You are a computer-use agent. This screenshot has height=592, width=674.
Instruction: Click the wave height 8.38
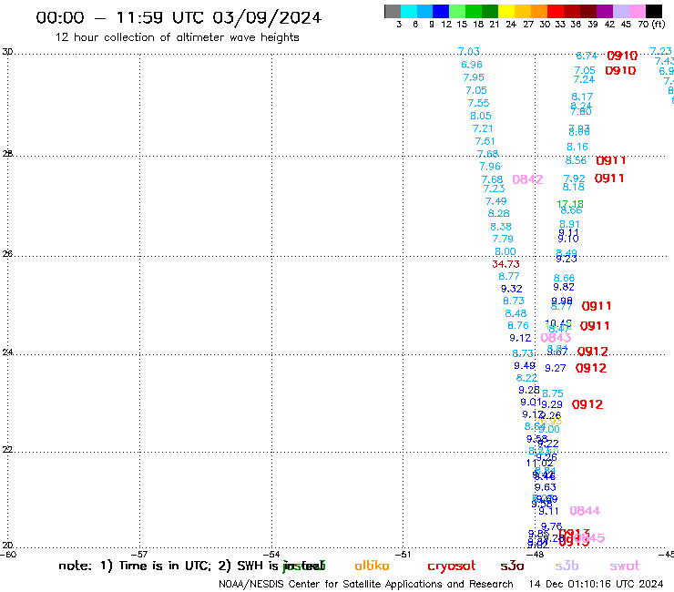[x=501, y=227]
